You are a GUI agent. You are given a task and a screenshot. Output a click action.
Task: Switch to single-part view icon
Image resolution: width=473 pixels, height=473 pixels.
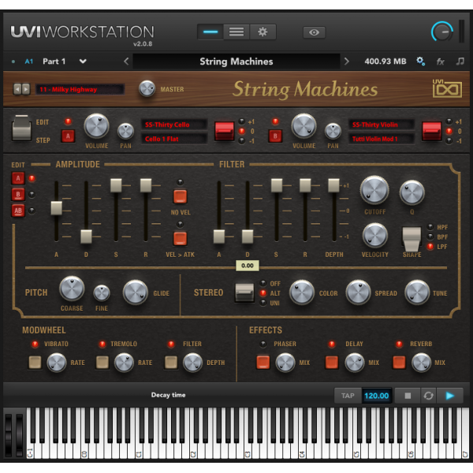210,32
